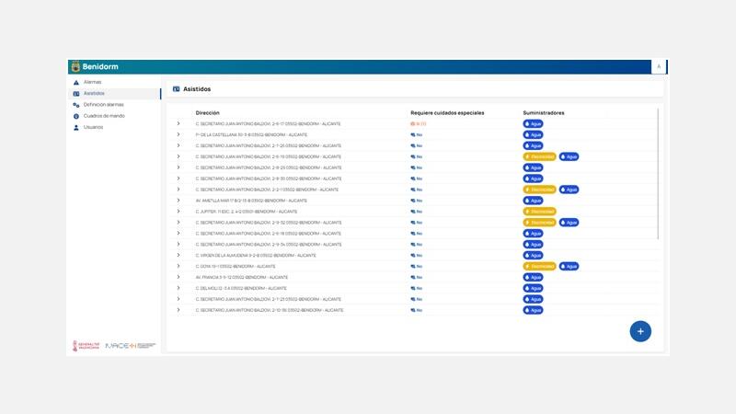The image size is (736, 414).
Task: Click the Asistidos sidebar icon
Action: (76, 94)
